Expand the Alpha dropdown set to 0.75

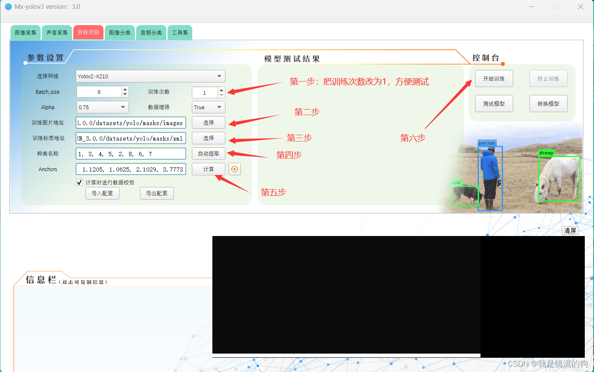pos(102,107)
